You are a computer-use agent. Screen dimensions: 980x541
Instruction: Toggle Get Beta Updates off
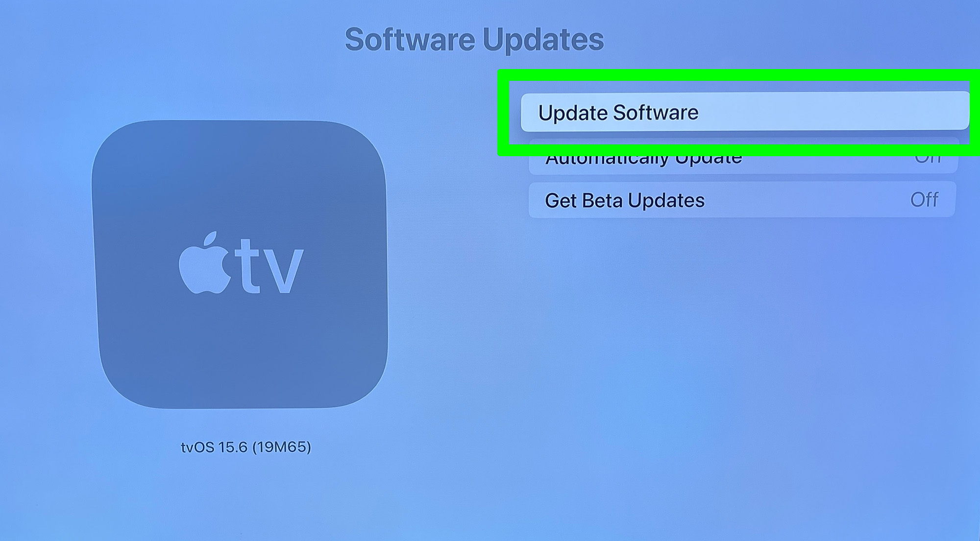[927, 199]
